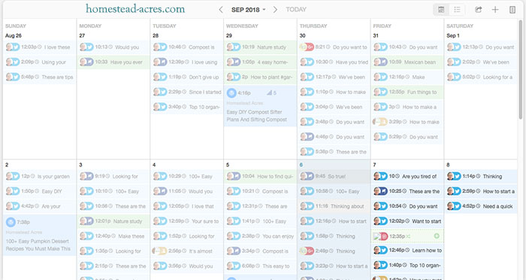Click the Google+ icon on the 2:49p Thinking message
The width and height of the screenshot is (526, 280).
point(310,251)
